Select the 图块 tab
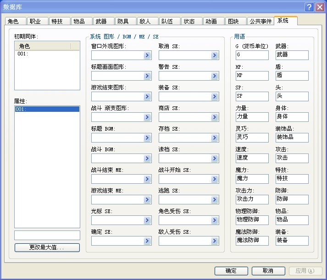The height and width of the screenshot is (280, 327). (x=236, y=21)
